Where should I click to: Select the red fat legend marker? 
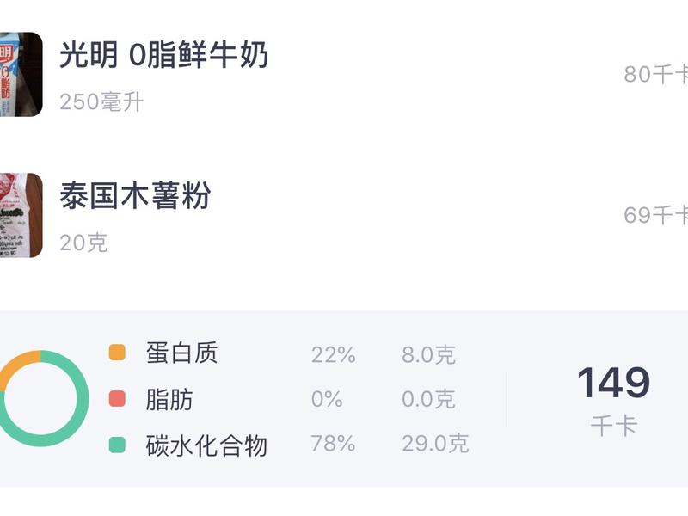tap(115, 398)
